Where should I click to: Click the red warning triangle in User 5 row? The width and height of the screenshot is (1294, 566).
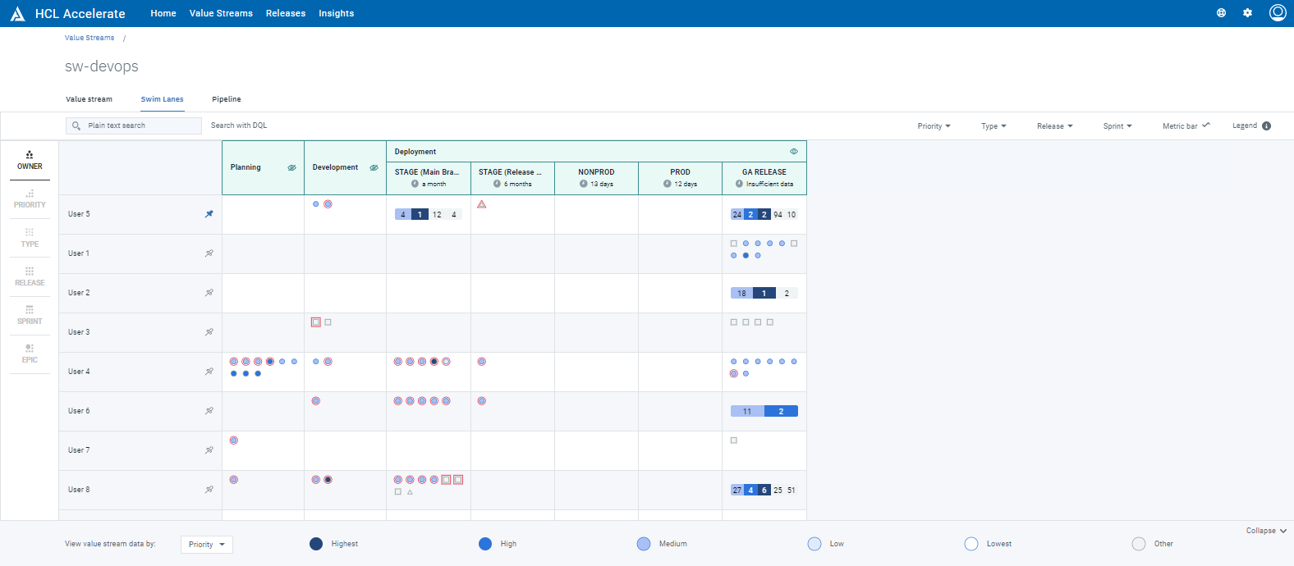point(482,204)
